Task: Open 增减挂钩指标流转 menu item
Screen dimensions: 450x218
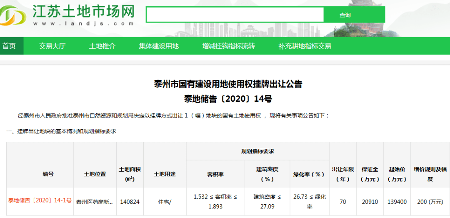Action: 228,46
